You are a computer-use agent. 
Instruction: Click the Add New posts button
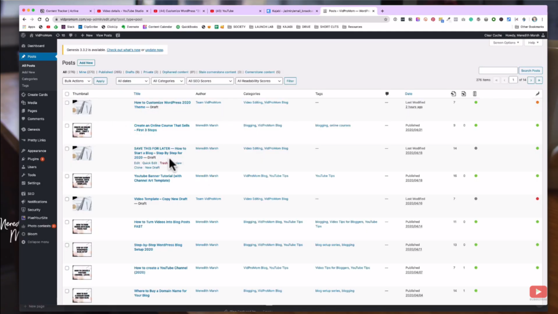click(x=86, y=63)
